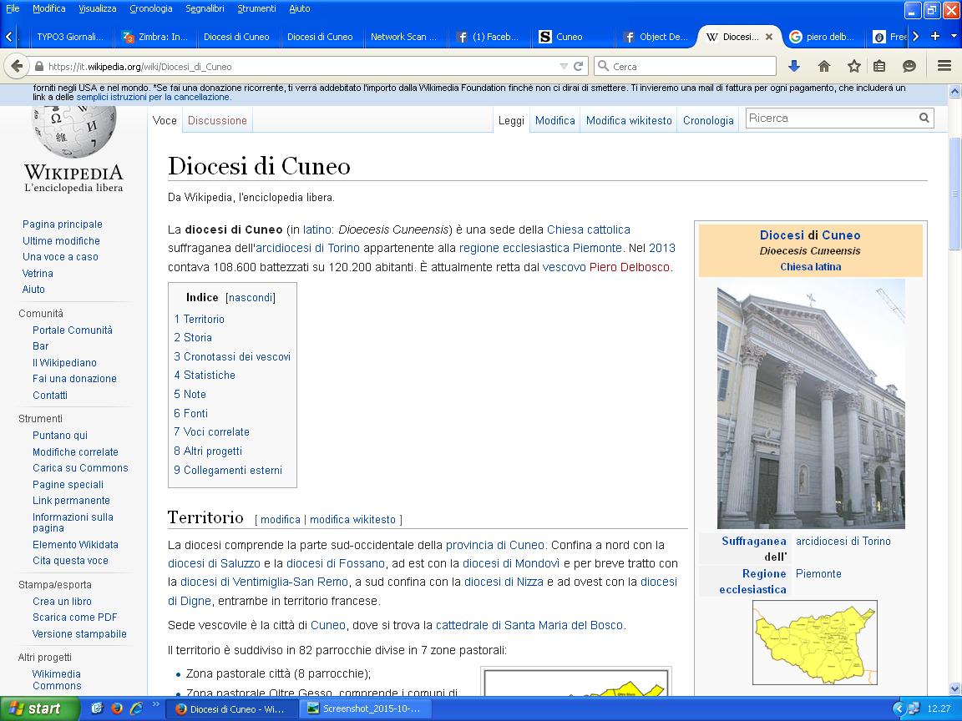Image resolution: width=962 pixels, height=721 pixels.
Task: Open the Firefox hamburger menu
Action: pos(944,66)
